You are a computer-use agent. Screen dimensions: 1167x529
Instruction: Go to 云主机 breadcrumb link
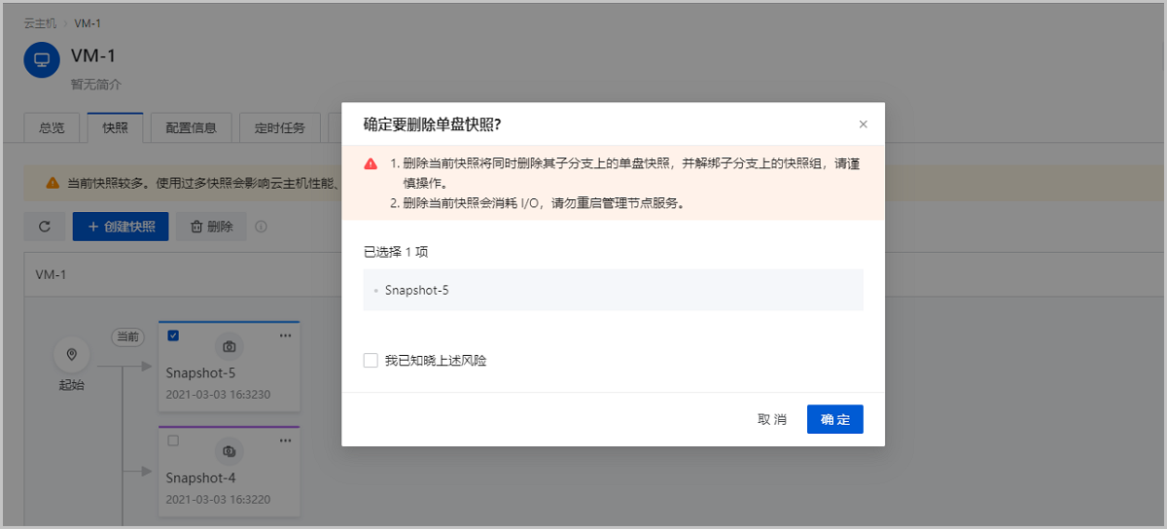(x=41, y=22)
